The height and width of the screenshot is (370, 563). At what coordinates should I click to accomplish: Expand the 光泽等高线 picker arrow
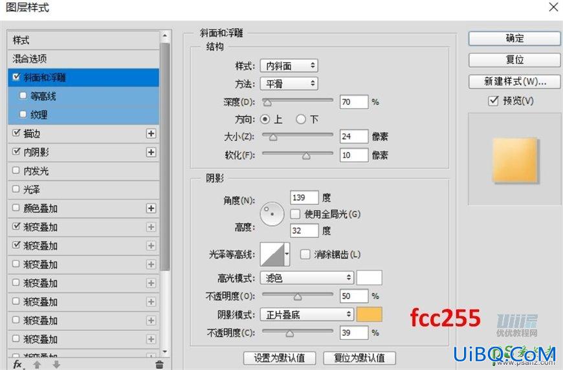(x=287, y=254)
